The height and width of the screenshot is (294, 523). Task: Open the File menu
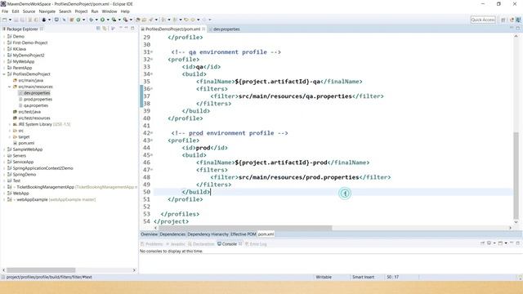5,11
